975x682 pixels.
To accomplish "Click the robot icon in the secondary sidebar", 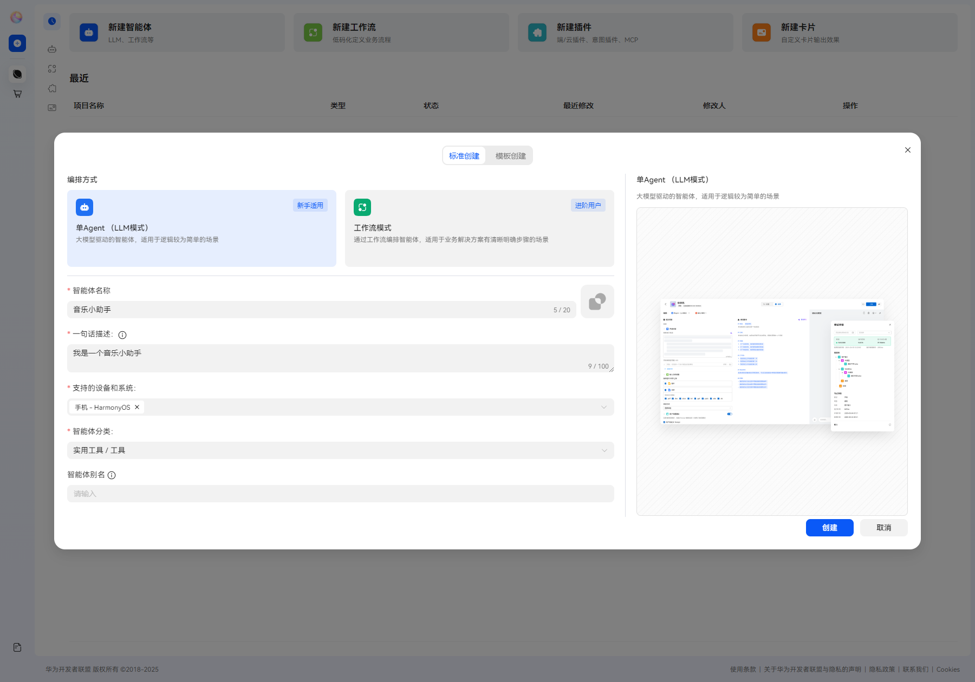I will (x=52, y=49).
